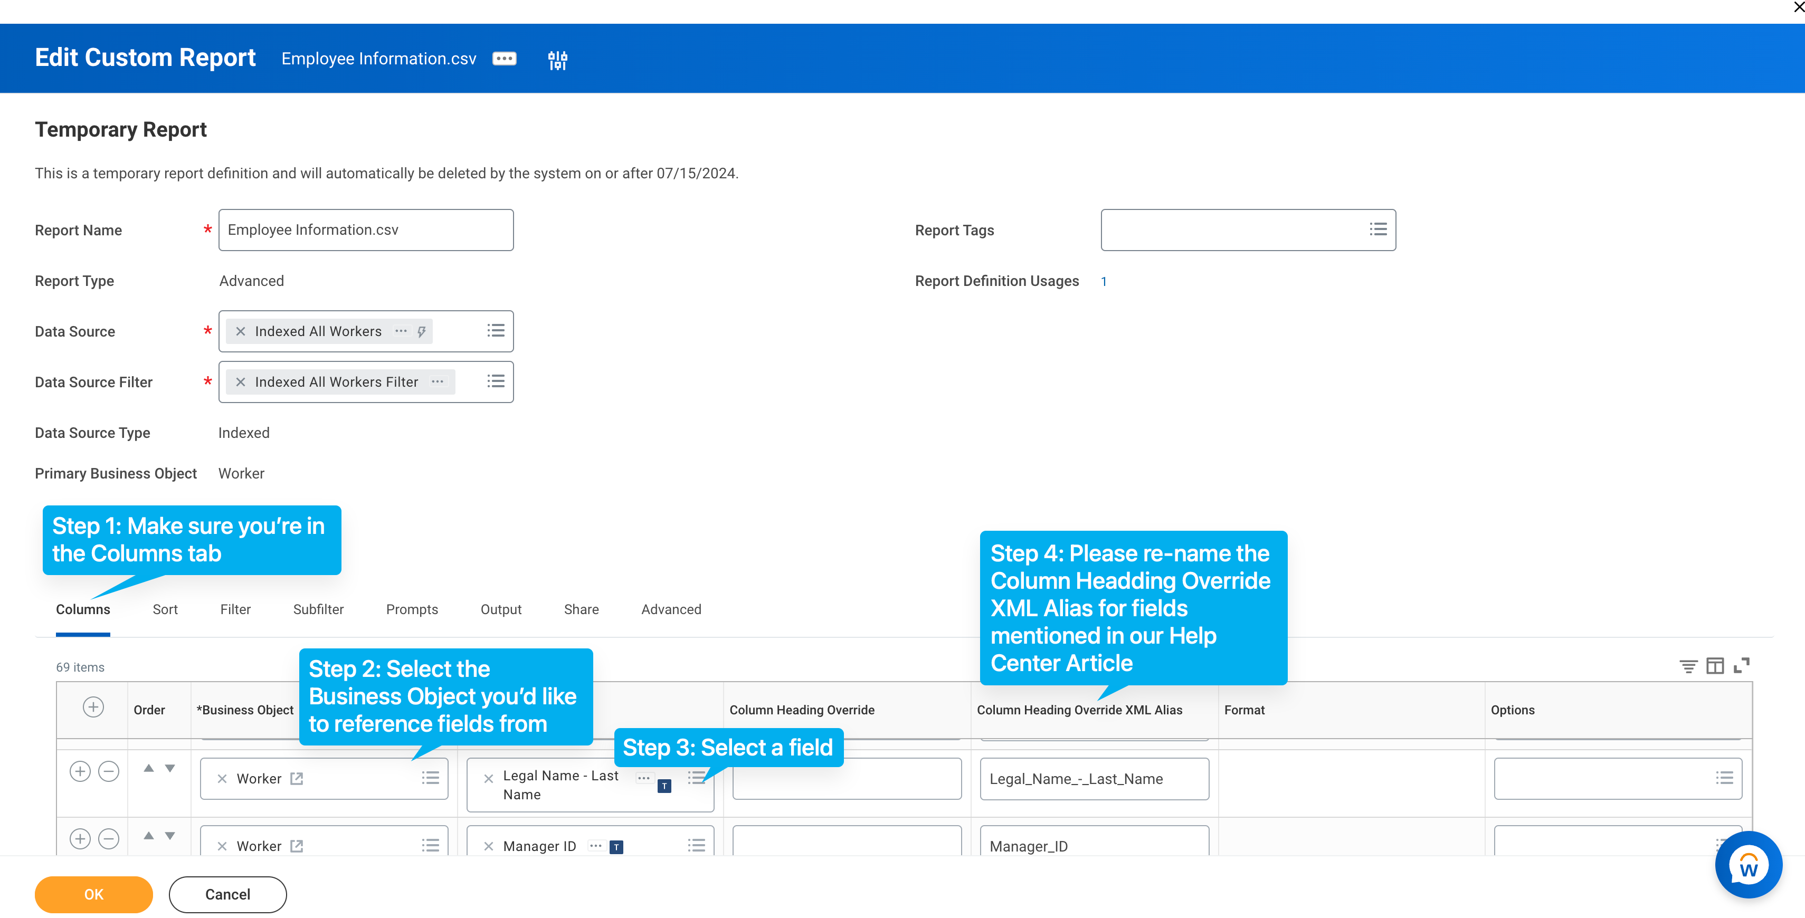Open the column chooser grid icon
The image size is (1805, 918).
(1715, 666)
